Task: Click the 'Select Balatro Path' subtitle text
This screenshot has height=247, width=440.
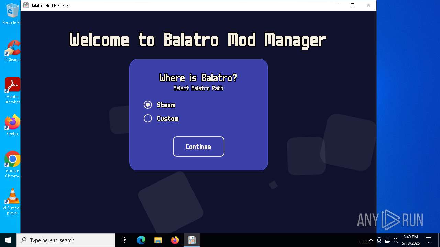Action: pyautogui.click(x=198, y=88)
